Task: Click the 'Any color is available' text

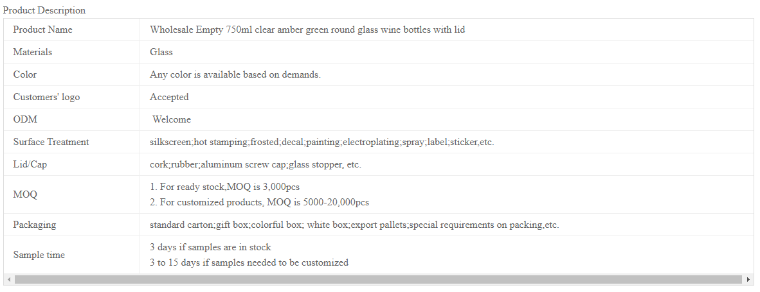Action: (x=235, y=74)
